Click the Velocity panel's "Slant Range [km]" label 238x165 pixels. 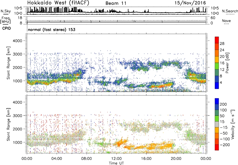click(8, 124)
